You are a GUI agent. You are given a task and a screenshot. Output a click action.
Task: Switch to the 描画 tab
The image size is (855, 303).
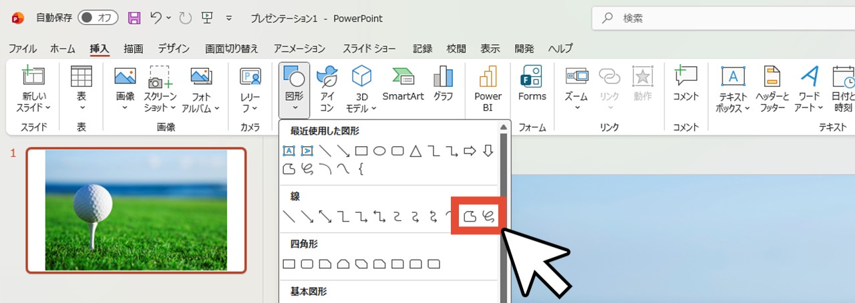(134, 49)
